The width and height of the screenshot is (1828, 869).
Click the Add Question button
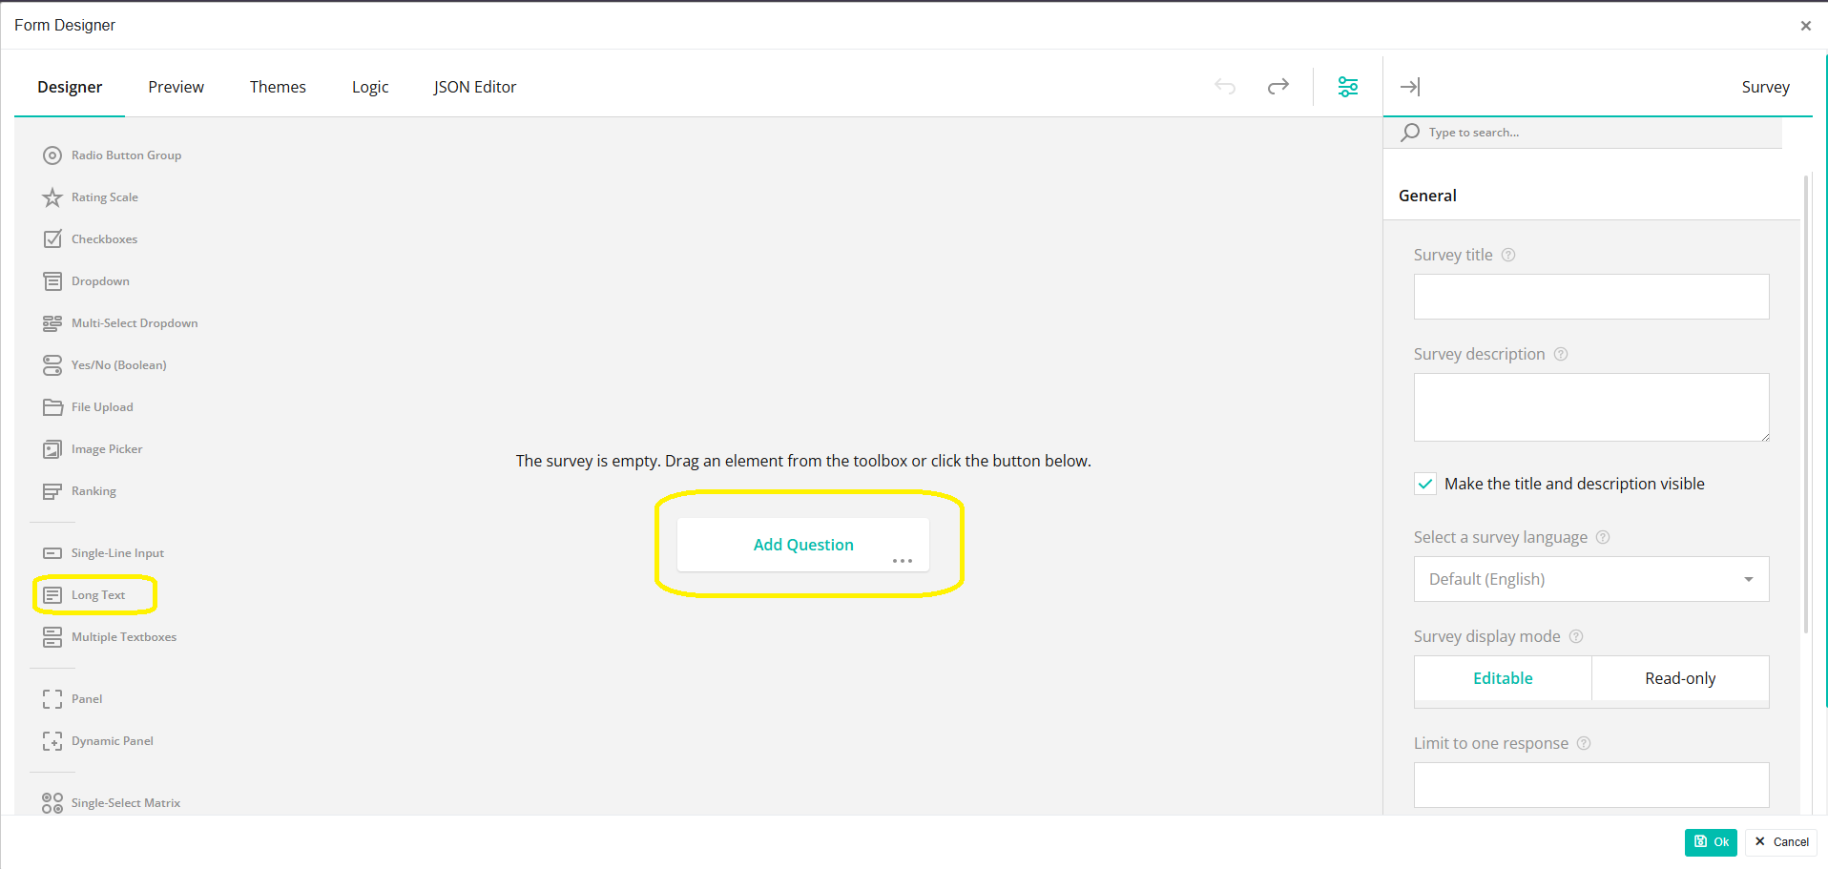802,545
